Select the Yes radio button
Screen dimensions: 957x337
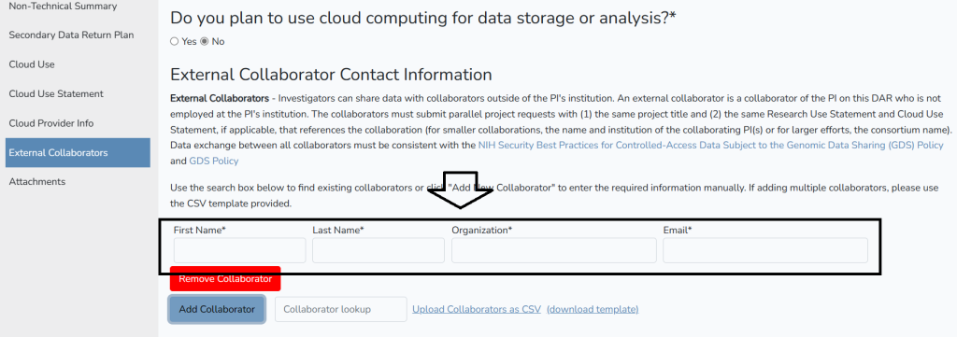[175, 41]
